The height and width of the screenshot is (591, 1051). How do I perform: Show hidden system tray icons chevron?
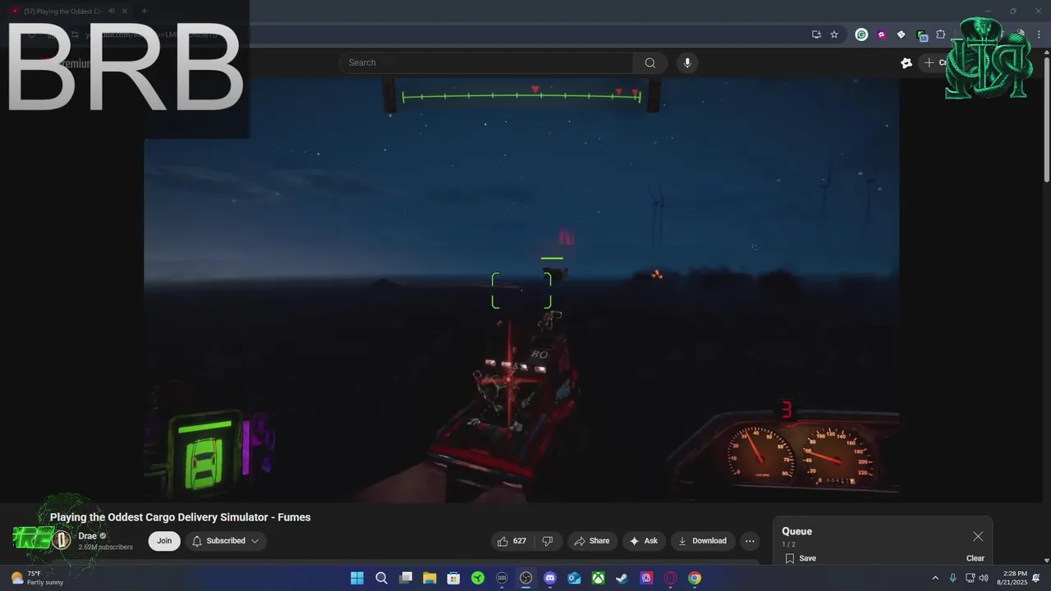tap(935, 578)
